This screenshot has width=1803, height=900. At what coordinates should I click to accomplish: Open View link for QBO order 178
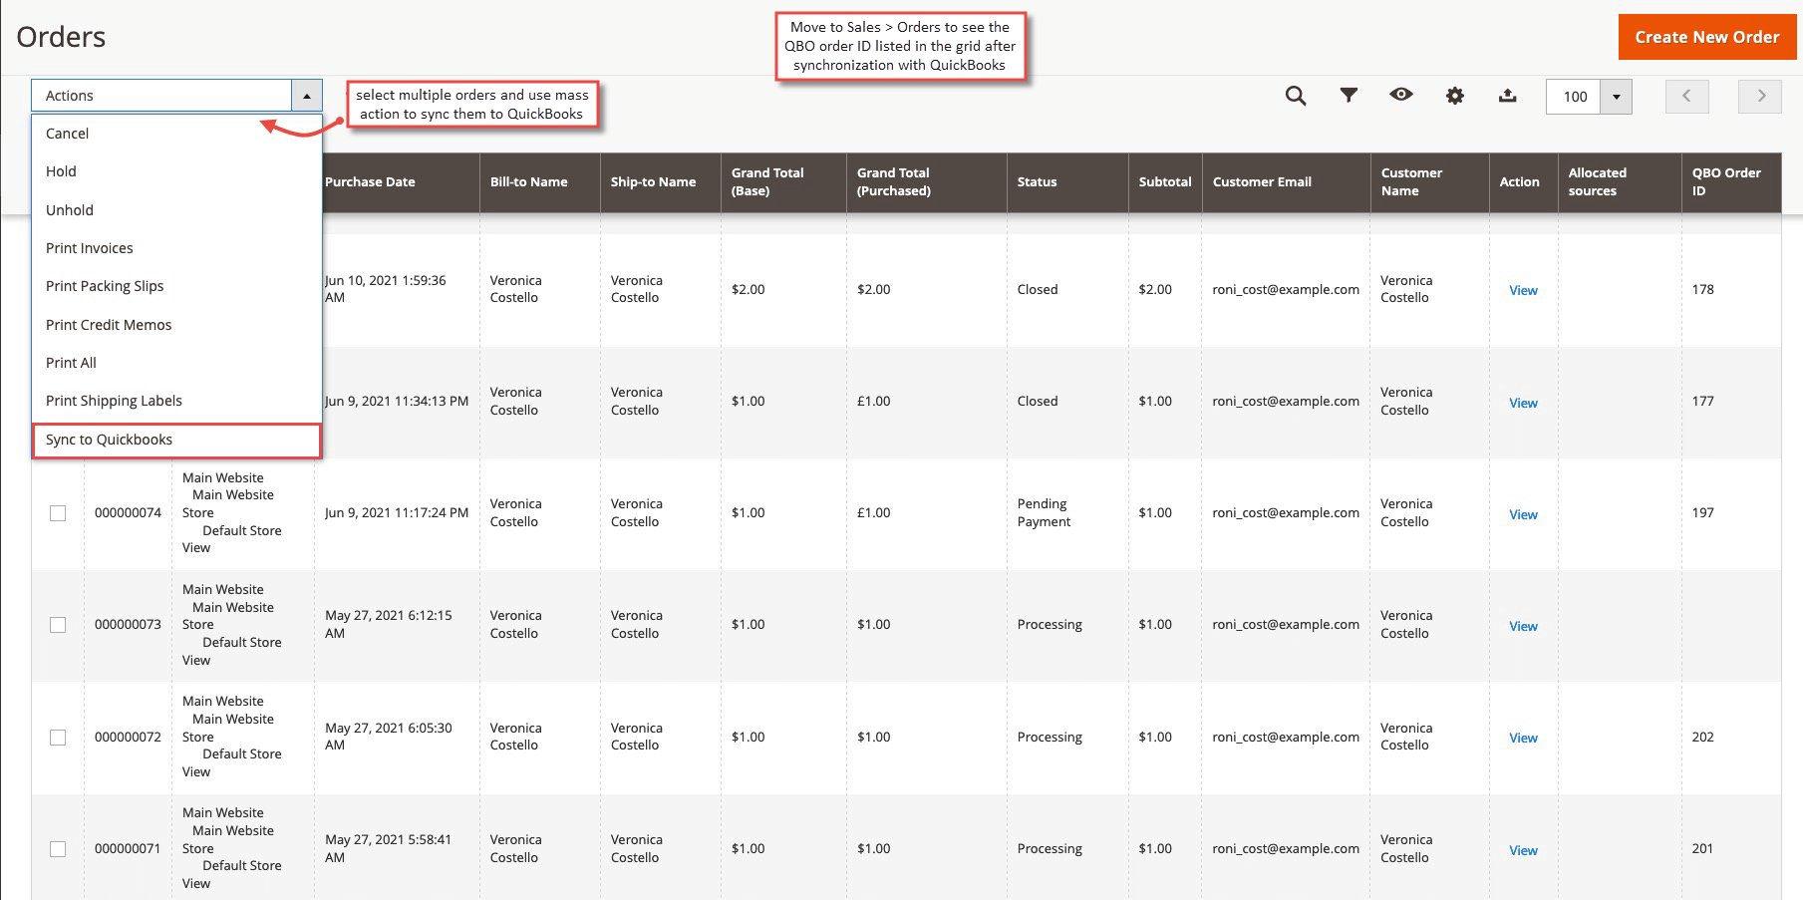click(x=1523, y=290)
